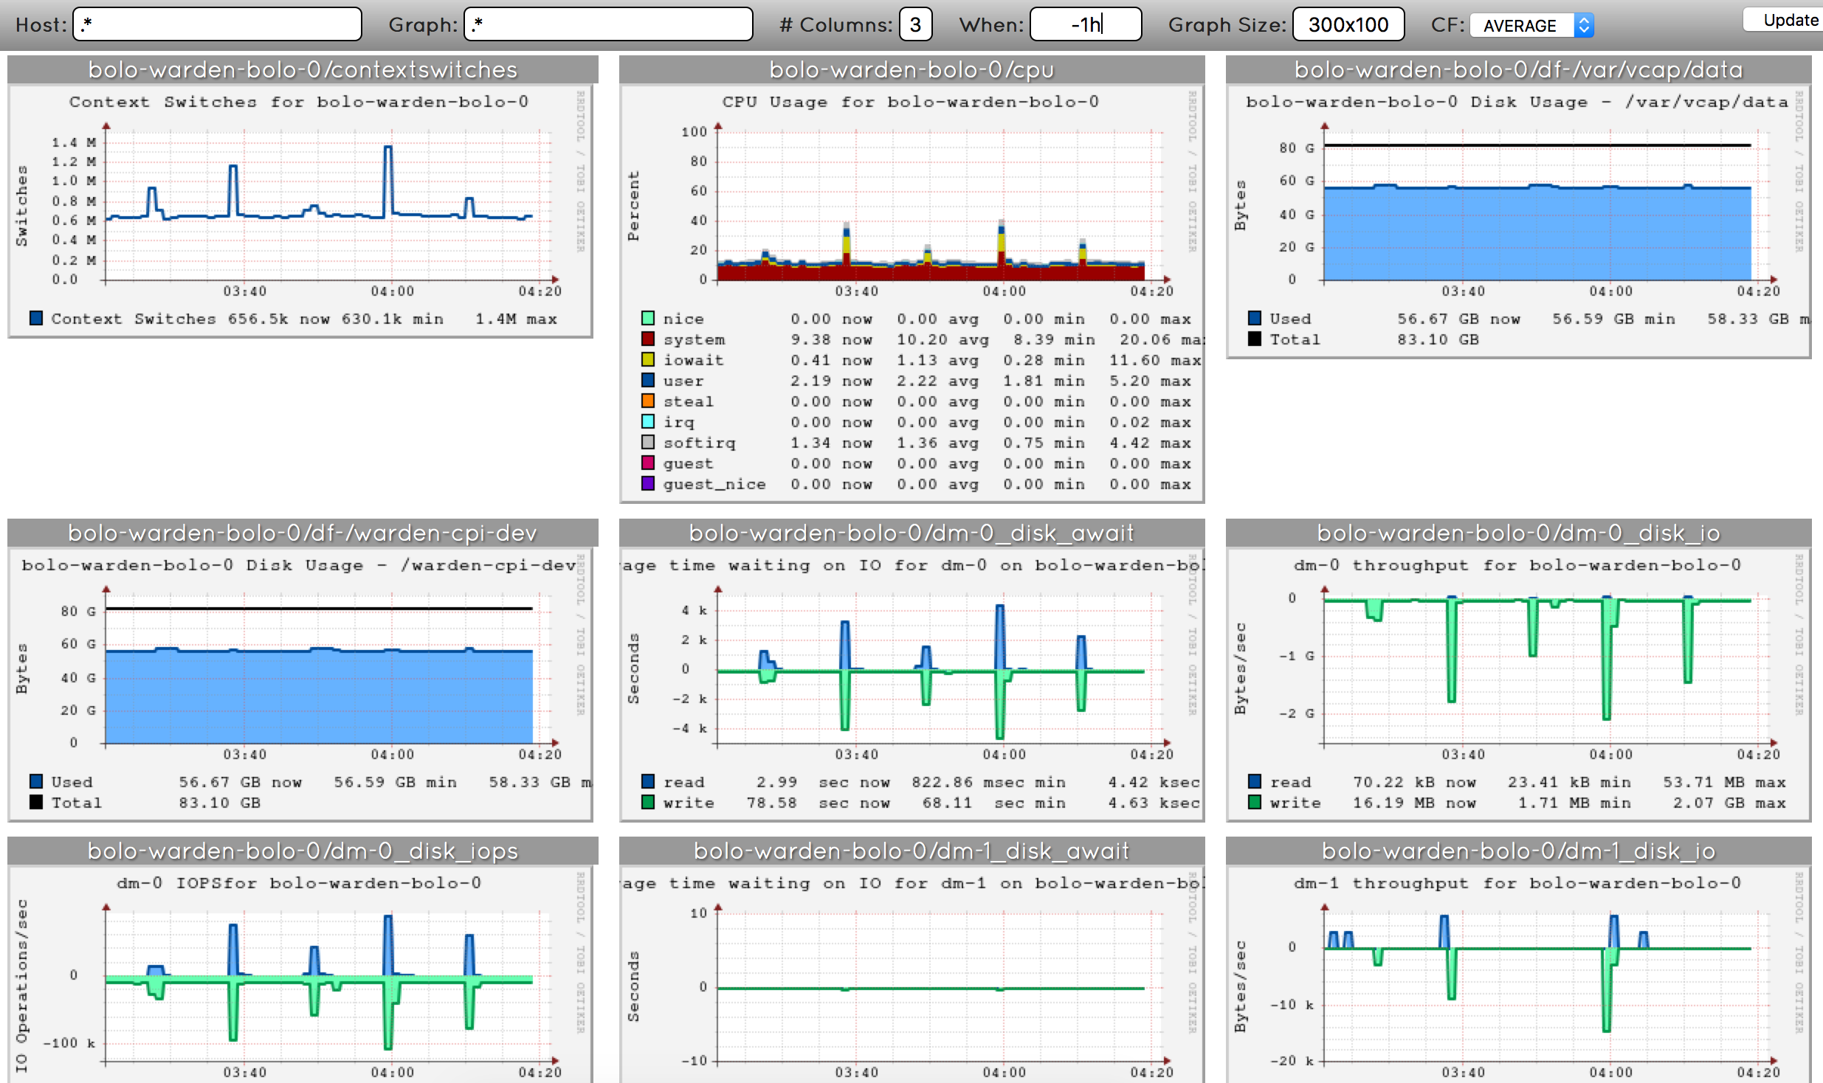Click the guest_nice legend purple swatch
Image resolution: width=1823 pixels, height=1083 pixels.
point(648,483)
